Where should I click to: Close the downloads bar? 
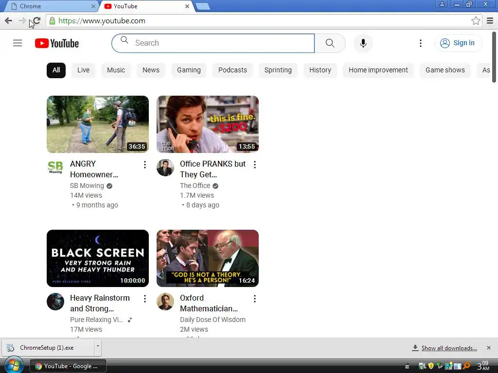(488, 348)
